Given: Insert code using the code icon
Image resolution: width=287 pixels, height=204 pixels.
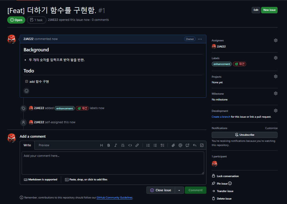Looking at the screenshot, I should 130,145.
